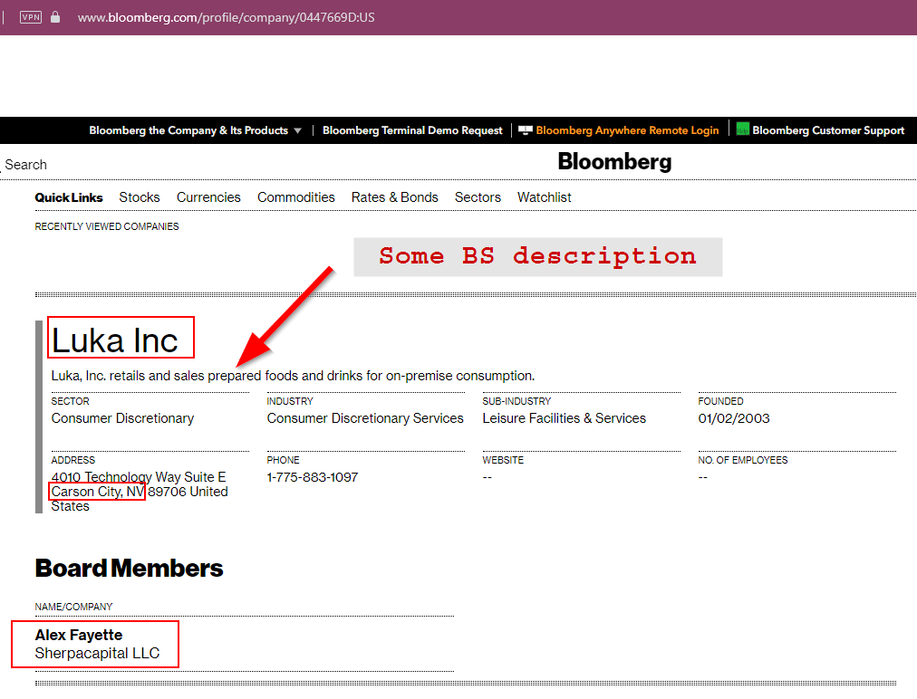Open Bloomberg Terminal Demo Request link
The height and width of the screenshot is (699, 917).
[412, 130]
